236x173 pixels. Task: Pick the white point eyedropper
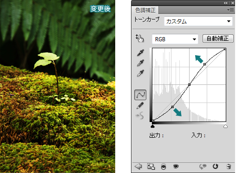click(140, 73)
